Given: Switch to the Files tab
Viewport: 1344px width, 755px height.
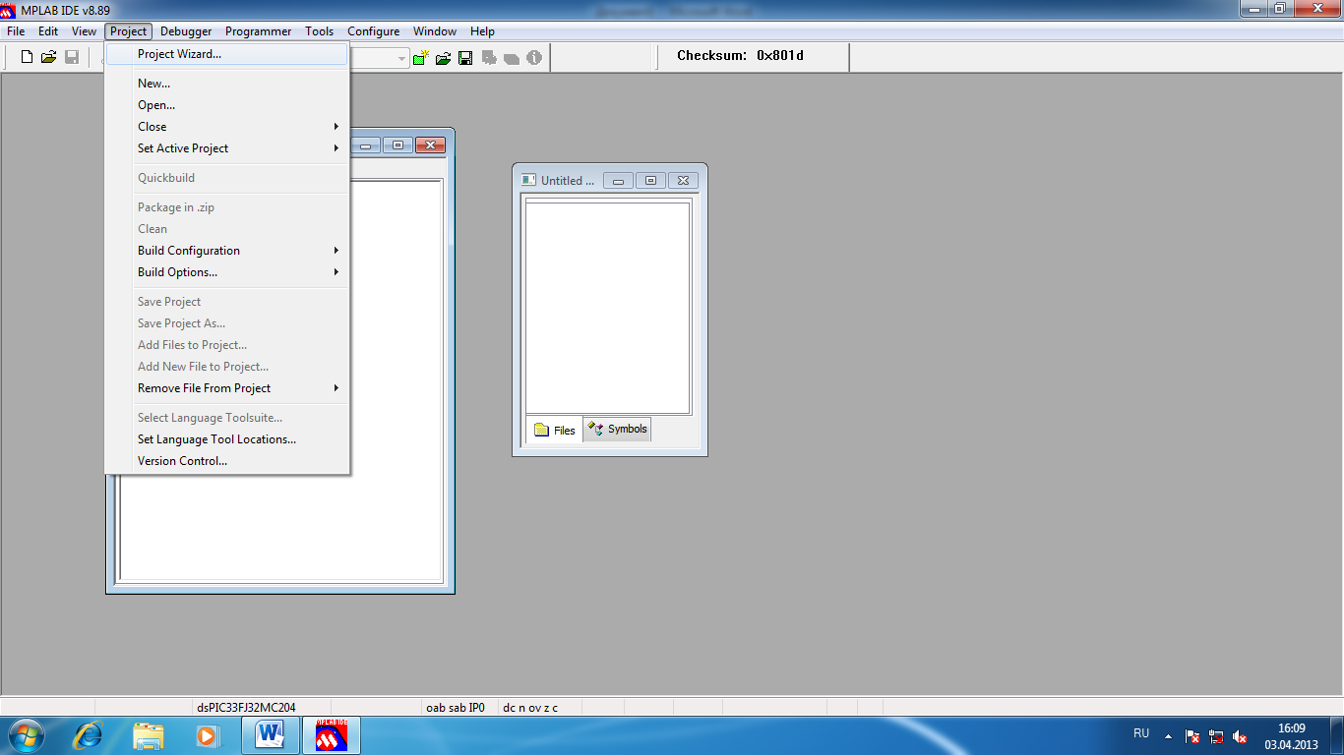Looking at the screenshot, I should pyautogui.click(x=555, y=430).
